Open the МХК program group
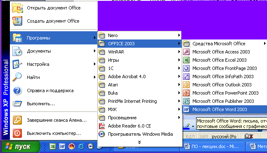This screenshot has width=267, height=153. click(x=139, y=109)
